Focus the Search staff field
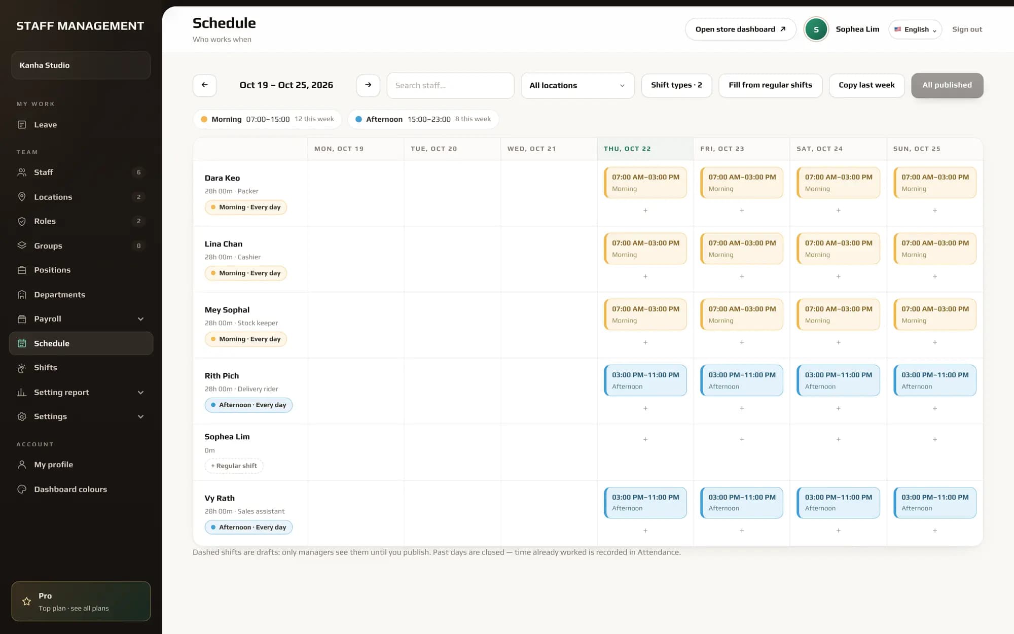 pos(450,86)
